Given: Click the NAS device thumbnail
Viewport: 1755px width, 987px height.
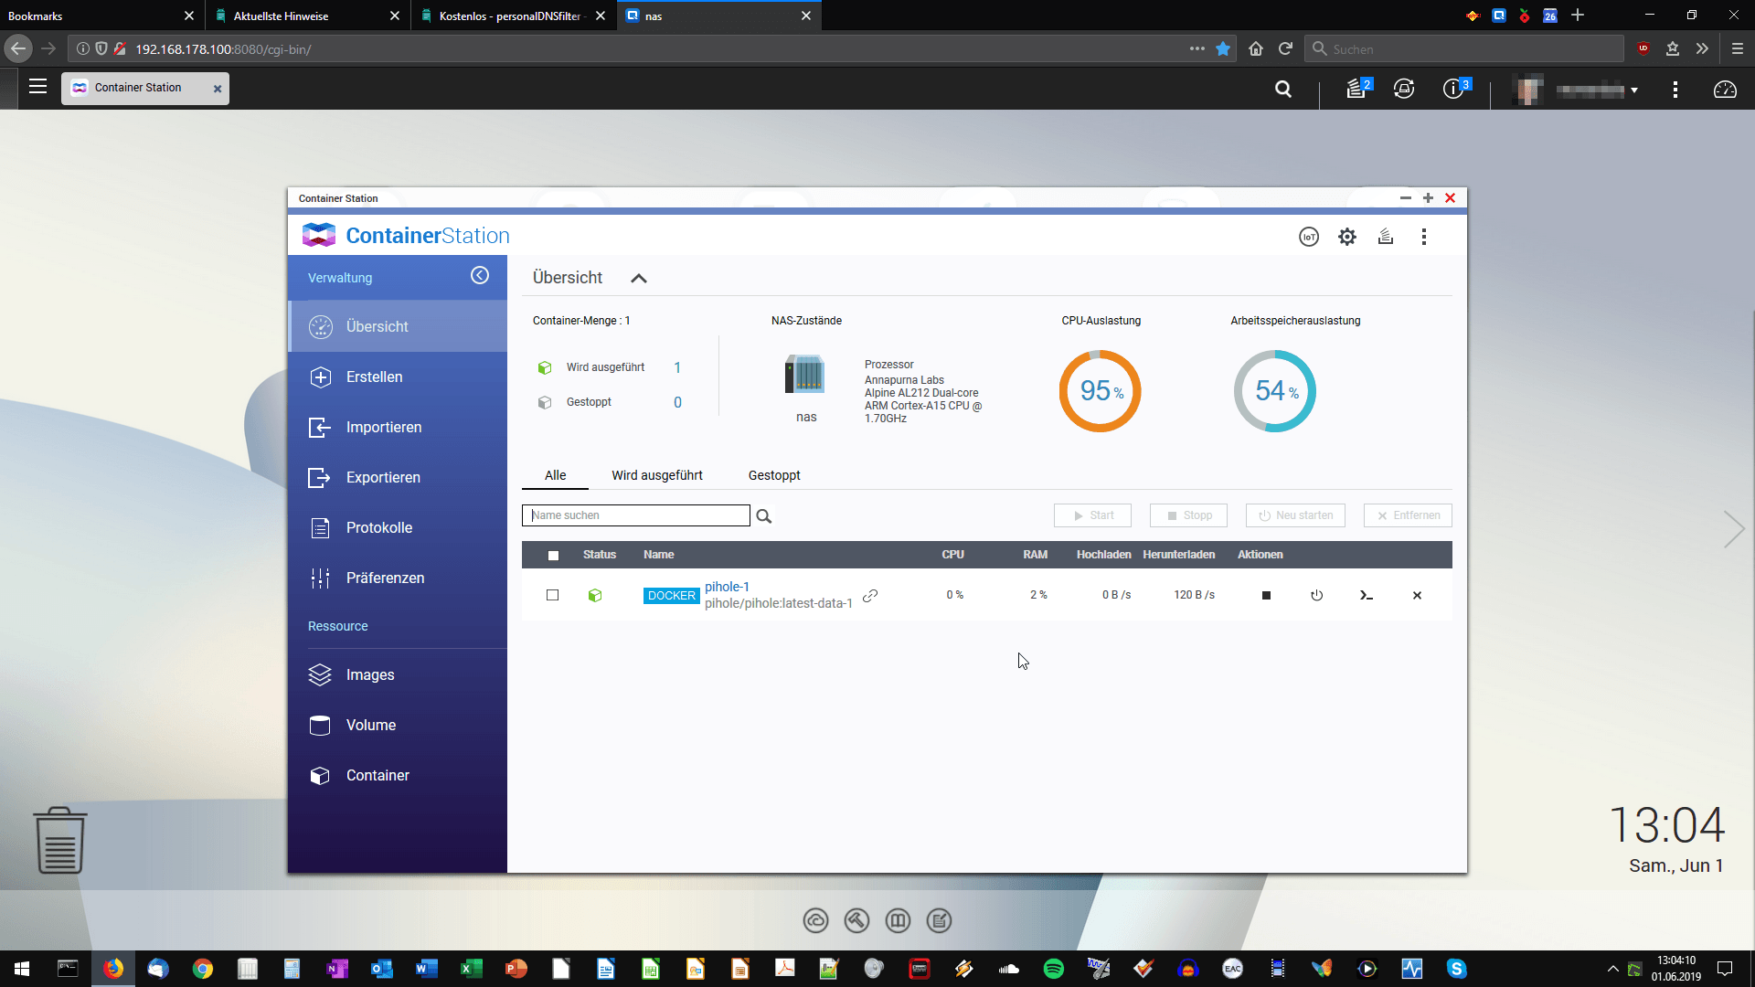Looking at the screenshot, I should (805, 375).
